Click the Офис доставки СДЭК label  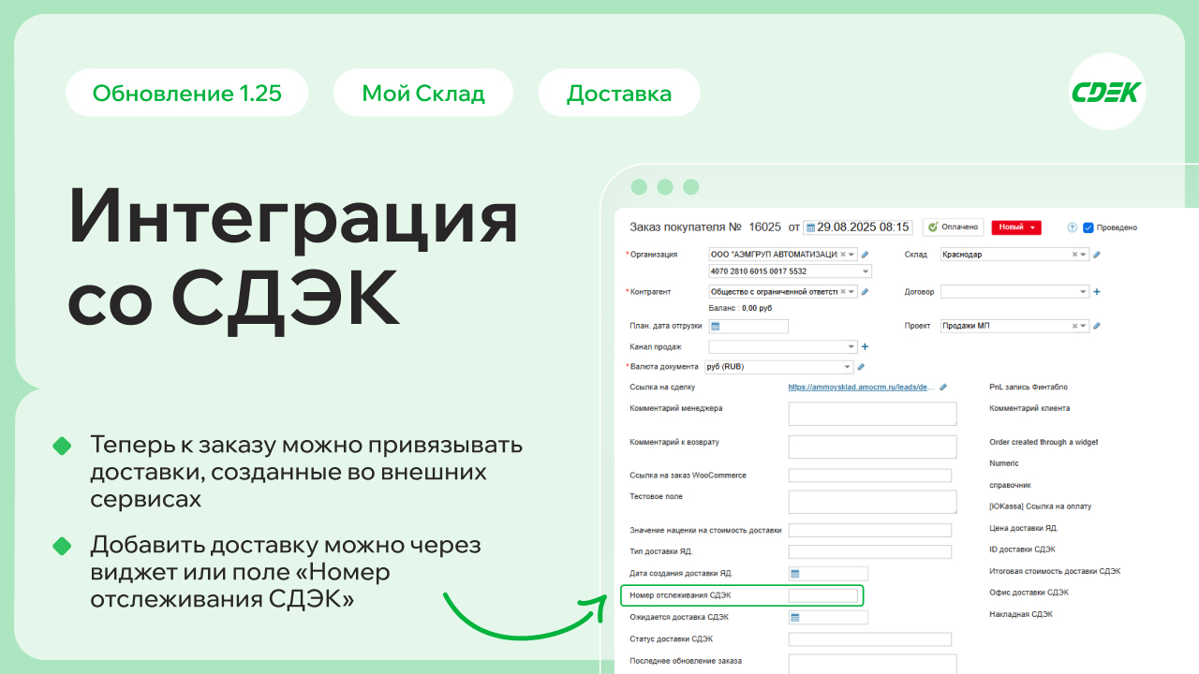1029,593
